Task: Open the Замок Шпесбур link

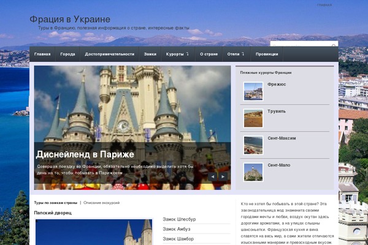Action: [179, 219]
